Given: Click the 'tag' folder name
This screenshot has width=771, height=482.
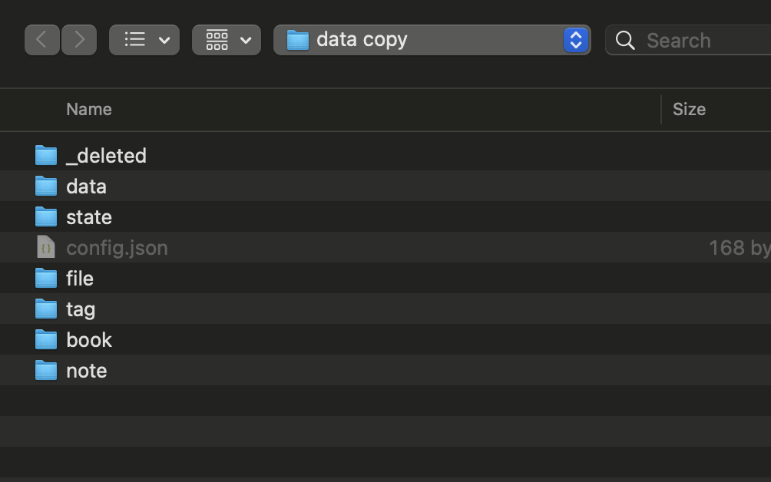Looking at the screenshot, I should pyautogui.click(x=81, y=310).
